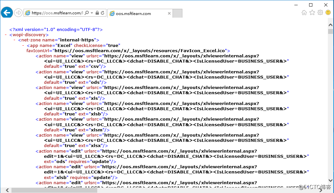Refresh the page with the reload icon
Screen dimensions: 334x193
coord(102,13)
